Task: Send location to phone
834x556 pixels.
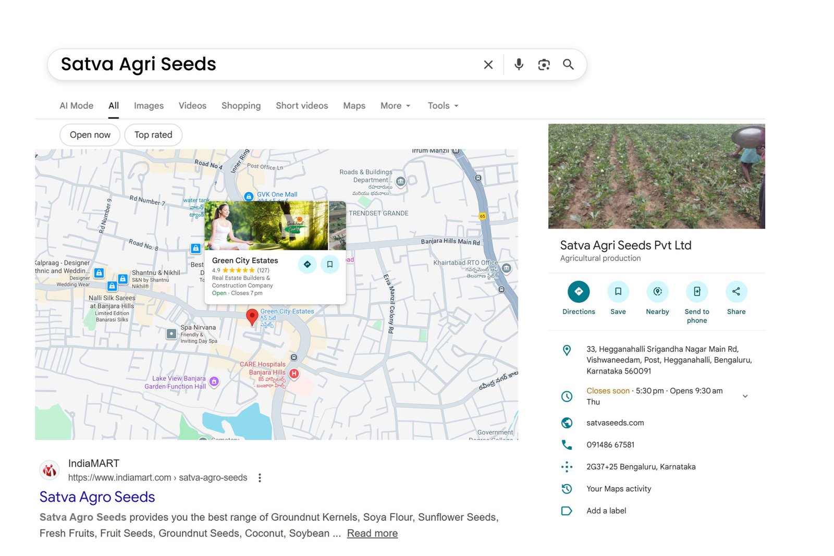Action: (696, 292)
